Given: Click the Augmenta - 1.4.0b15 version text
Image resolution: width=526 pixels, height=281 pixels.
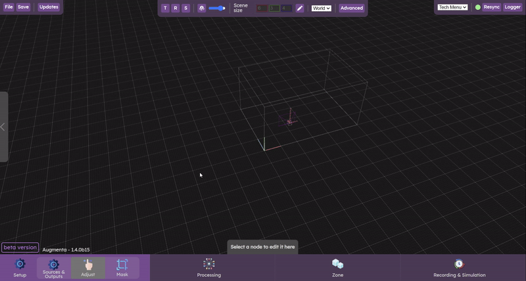Looking at the screenshot, I should (x=66, y=250).
